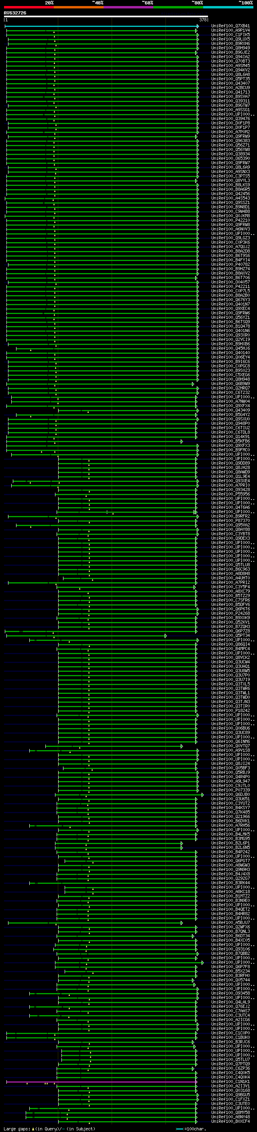Click the UniRef100_B9SVA7 entry

(230, 97)
